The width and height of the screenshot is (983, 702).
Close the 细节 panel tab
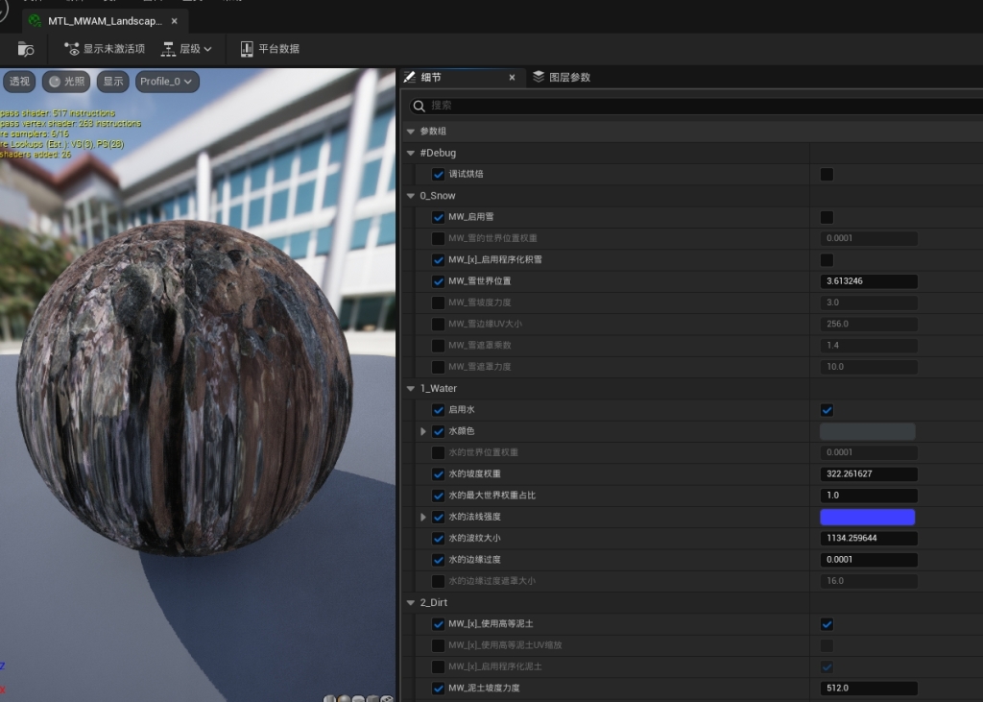513,77
